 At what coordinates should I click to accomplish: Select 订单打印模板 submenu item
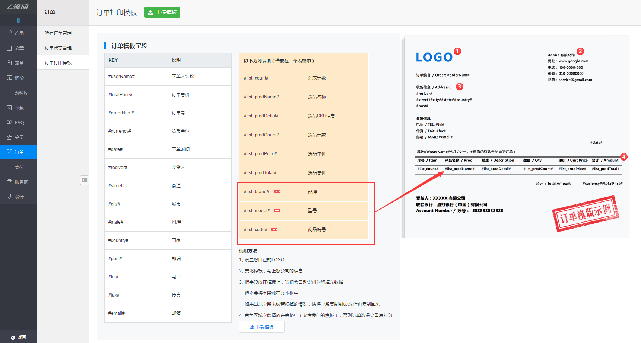tap(58, 63)
